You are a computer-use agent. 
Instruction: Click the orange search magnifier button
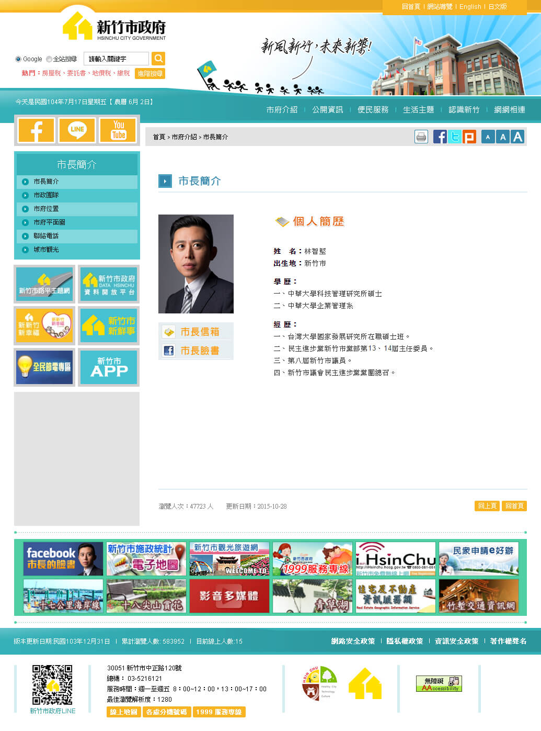[x=158, y=59]
